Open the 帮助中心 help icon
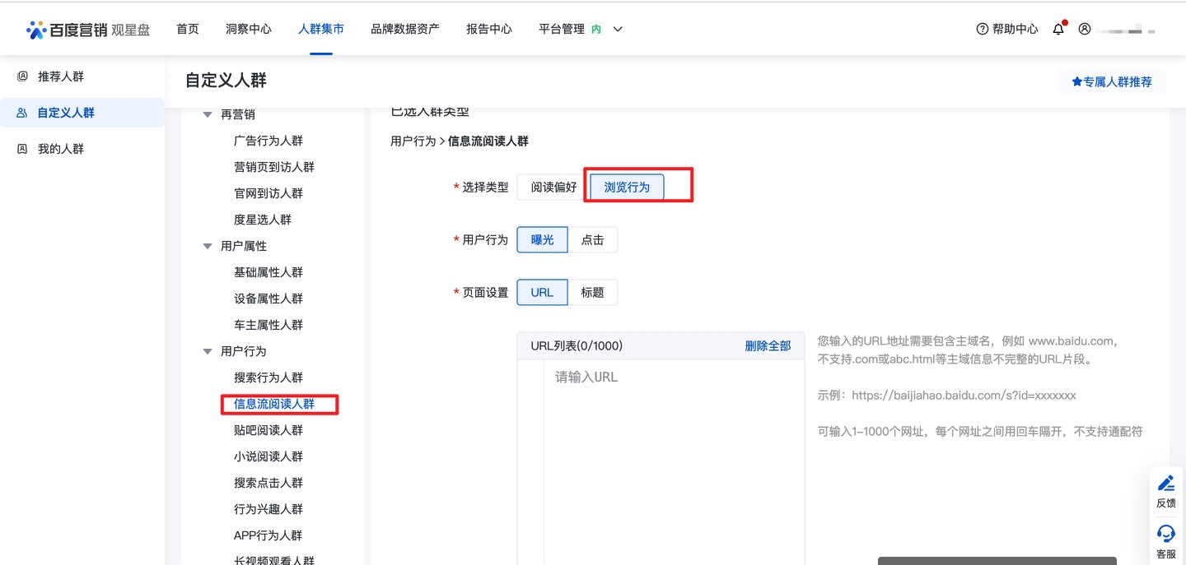The image size is (1186, 565). click(982, 29)
